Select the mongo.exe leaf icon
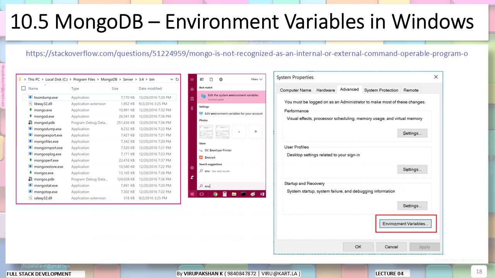 pyautogui.click(x=30, y=110)
